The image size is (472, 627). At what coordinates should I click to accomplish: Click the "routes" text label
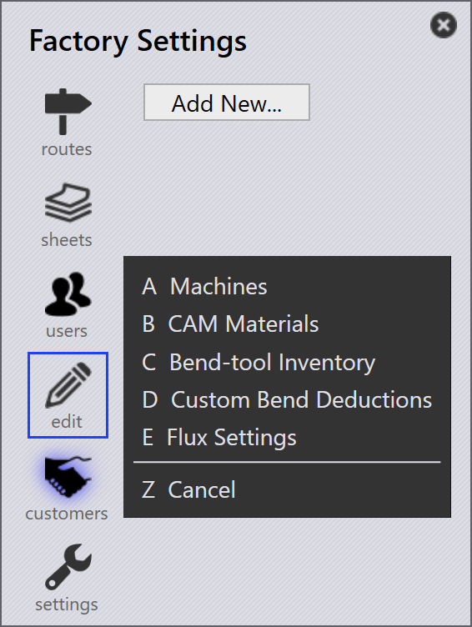(x=67, y=149)
